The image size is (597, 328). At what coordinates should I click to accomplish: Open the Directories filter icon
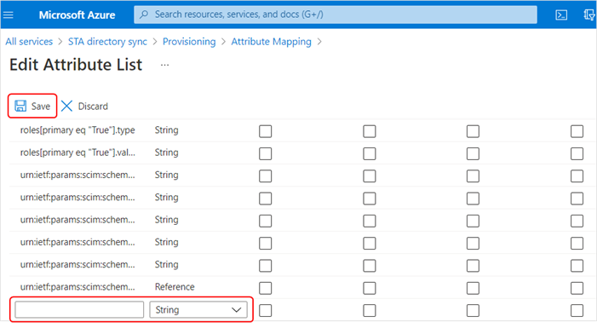point(589,14)
